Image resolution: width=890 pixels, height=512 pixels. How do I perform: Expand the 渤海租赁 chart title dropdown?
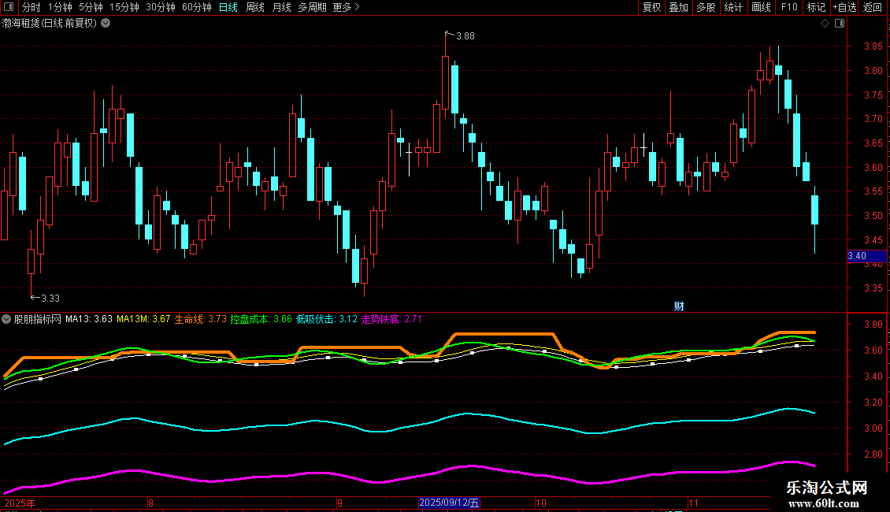point(106,24)
